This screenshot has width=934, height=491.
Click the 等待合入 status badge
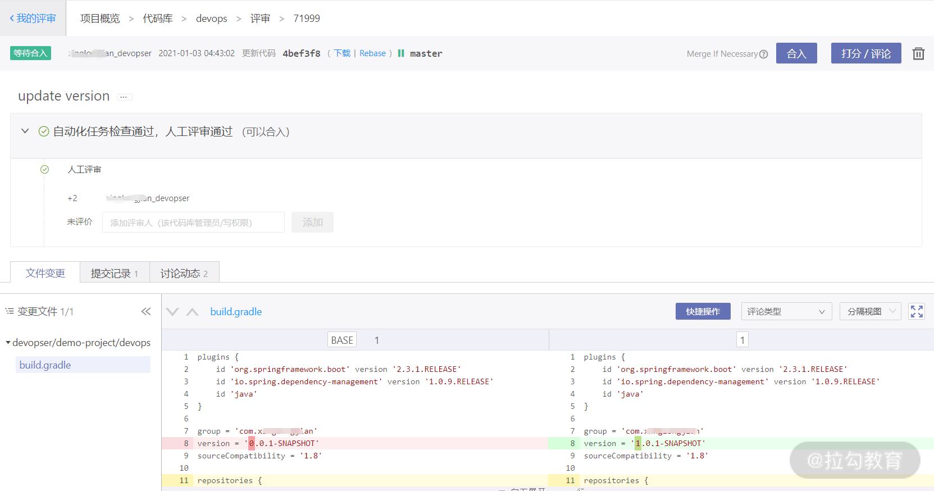pyautogui.click(x=30, y=53)
